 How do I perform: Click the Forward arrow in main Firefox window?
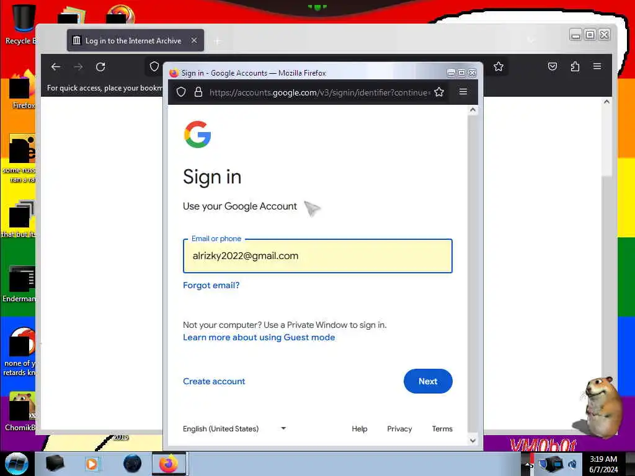(78, 67)
